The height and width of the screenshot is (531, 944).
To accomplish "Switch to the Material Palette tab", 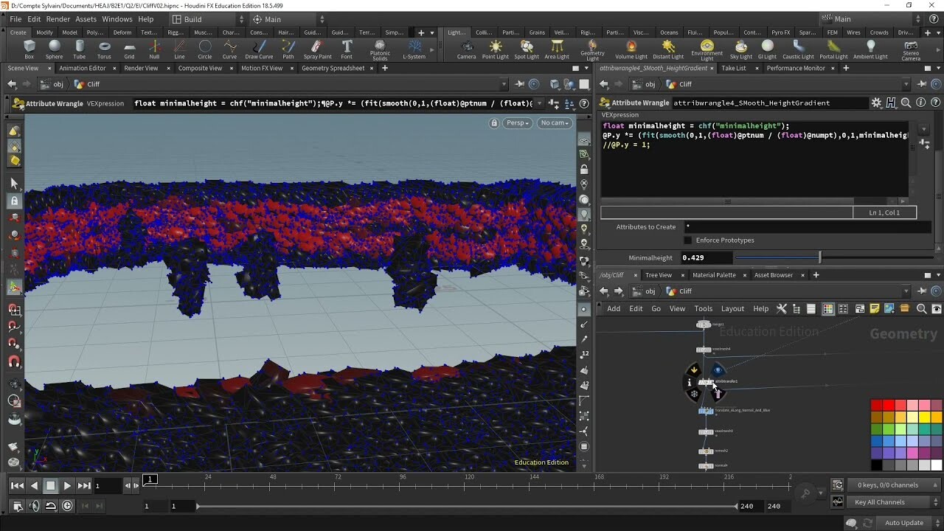I will (x=714, y=274).
